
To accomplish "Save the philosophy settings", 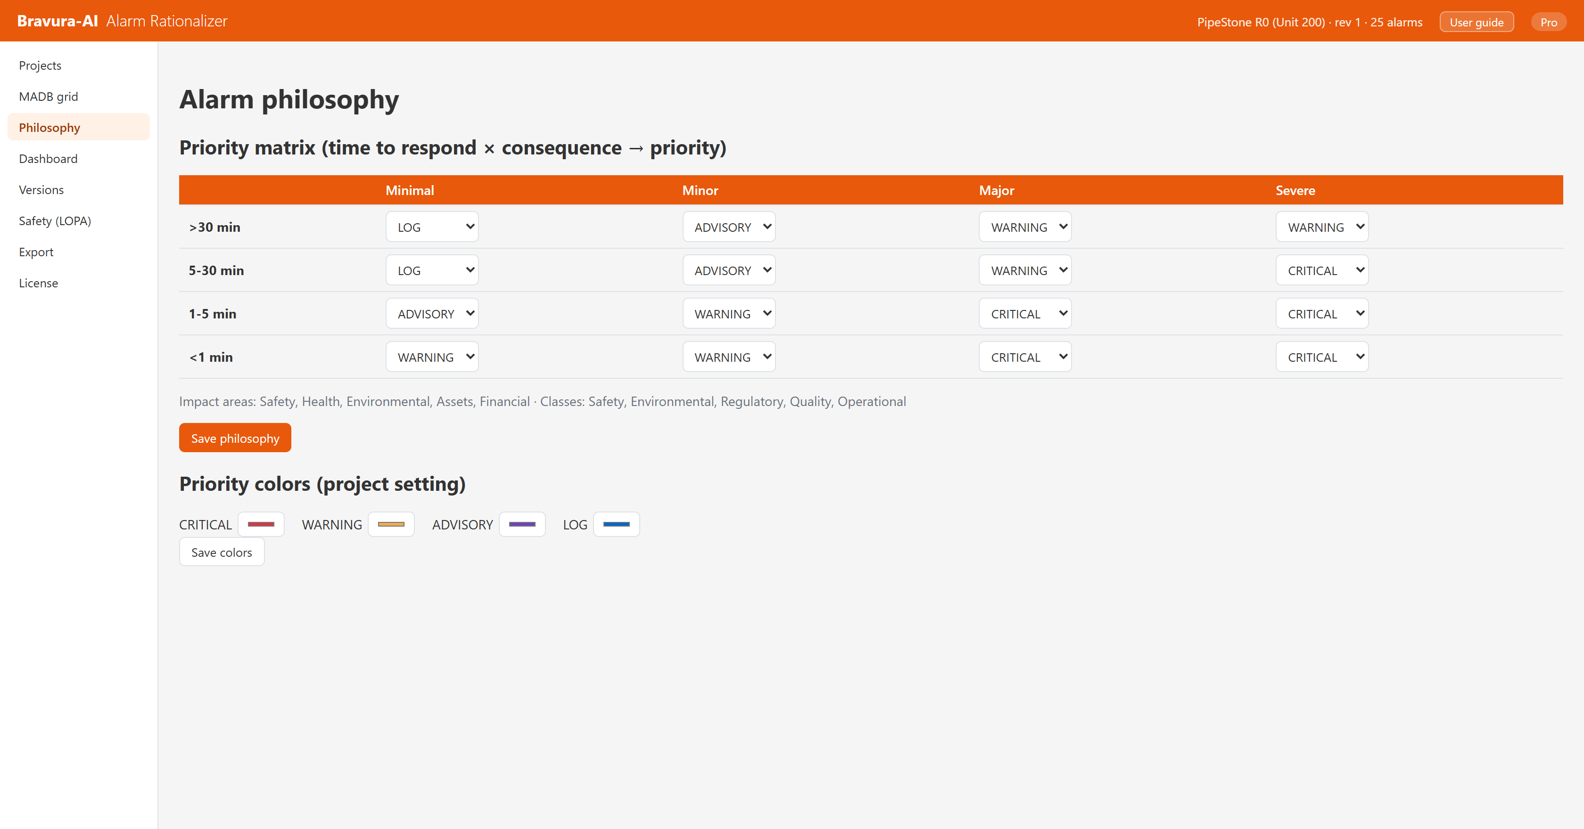I will point(235,438).
